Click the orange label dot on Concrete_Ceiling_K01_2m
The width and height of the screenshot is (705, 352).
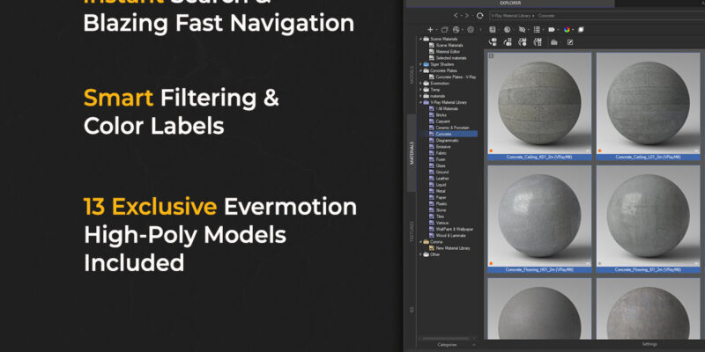click(x=491, y=150)
